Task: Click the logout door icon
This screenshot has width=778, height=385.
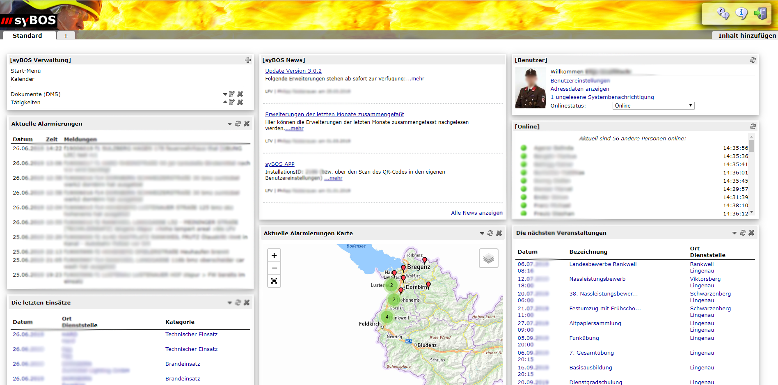Action: 760,14
